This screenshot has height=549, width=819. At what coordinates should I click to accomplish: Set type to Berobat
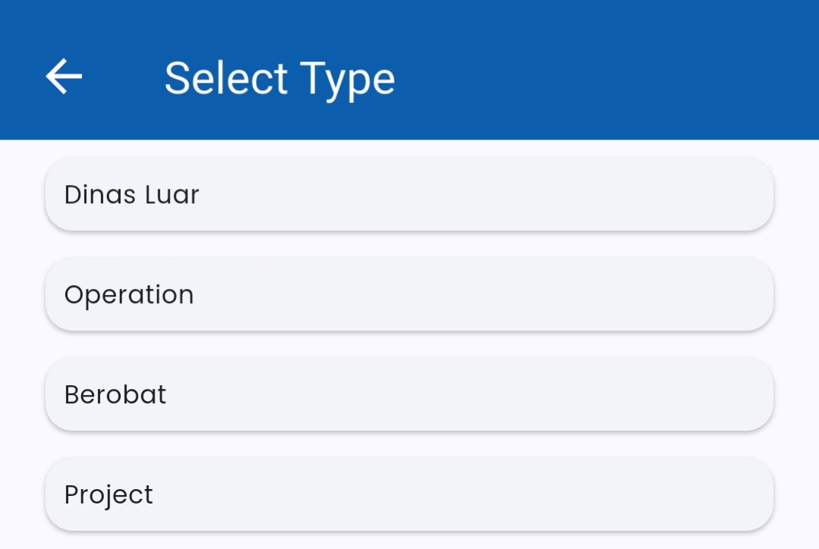pyautogui.click(x=409, y=394)
